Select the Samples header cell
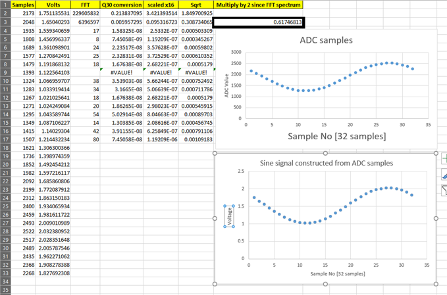The image size is (447, 295). tap(23, 5)
